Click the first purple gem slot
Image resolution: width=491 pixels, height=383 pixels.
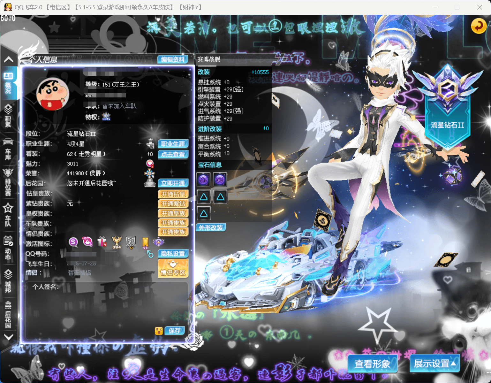pyautogui.click(x=204, y=180)
